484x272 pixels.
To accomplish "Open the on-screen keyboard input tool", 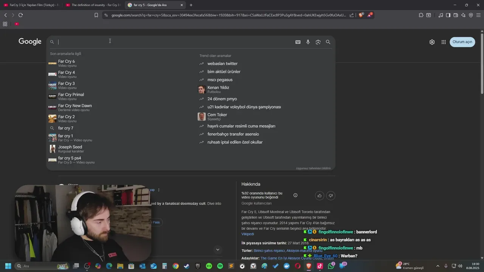I will (x=298, y=42).
